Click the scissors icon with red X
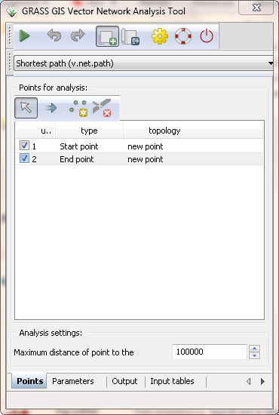This screenshot has width=279, height=415. (102, 108)
